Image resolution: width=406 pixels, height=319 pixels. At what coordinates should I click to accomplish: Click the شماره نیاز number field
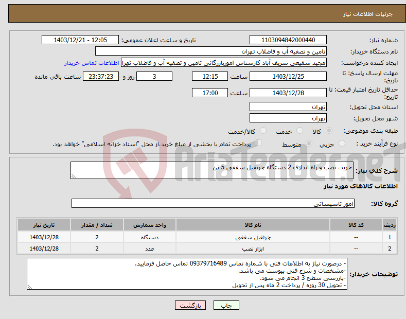click(x=288, y=40)
